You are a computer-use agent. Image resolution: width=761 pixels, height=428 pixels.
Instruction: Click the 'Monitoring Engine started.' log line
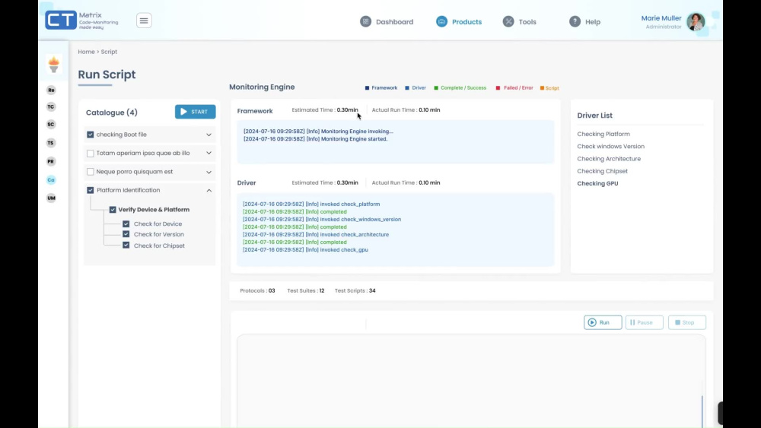(x=316, y=139)
